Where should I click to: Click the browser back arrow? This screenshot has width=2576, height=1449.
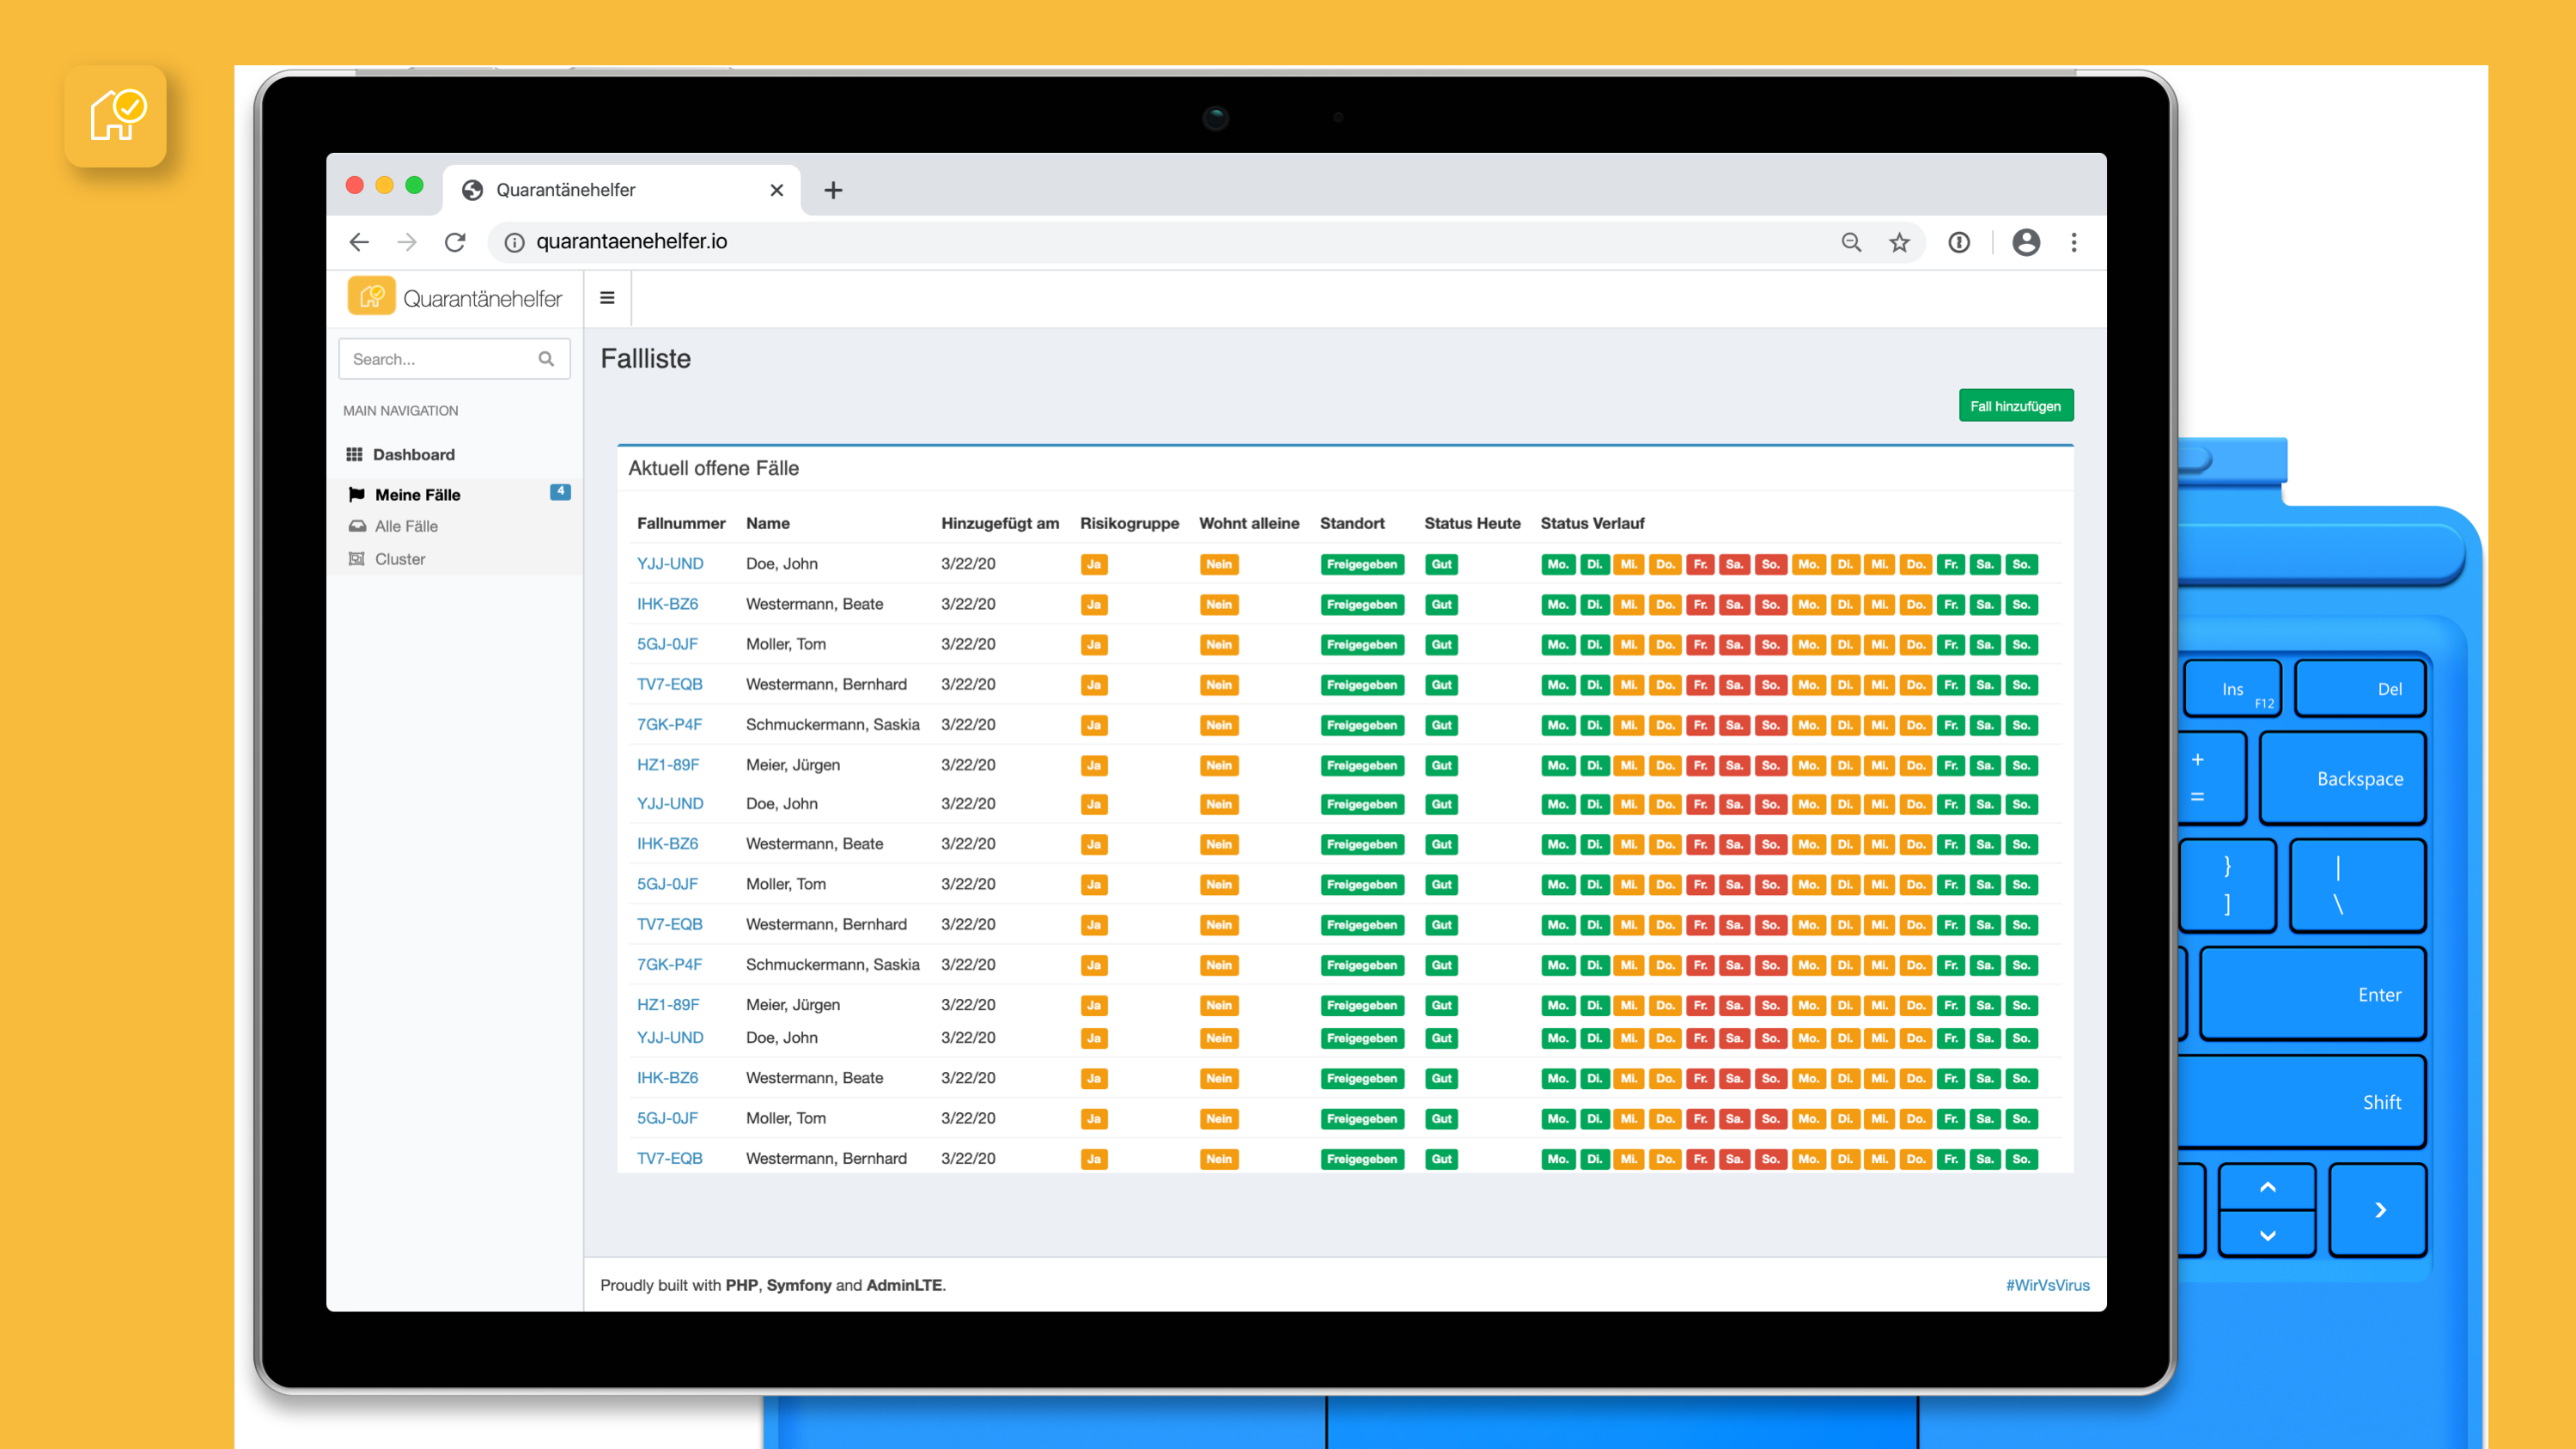pos(359,242)
